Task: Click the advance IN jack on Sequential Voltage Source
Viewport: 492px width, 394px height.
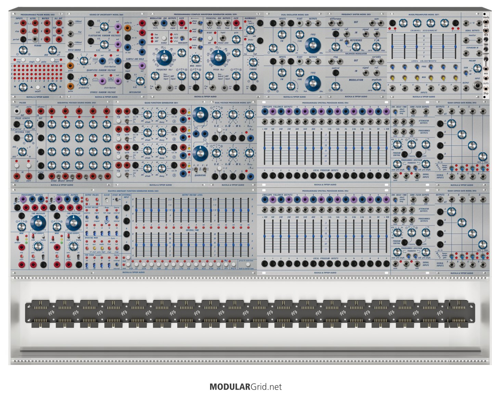Action: [41, 111]
